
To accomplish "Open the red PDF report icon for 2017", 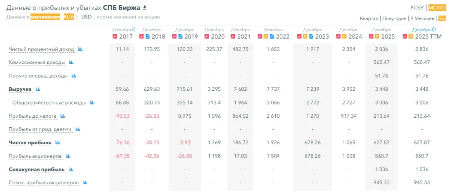I will (115, 36).
